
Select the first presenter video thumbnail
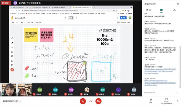9,90
